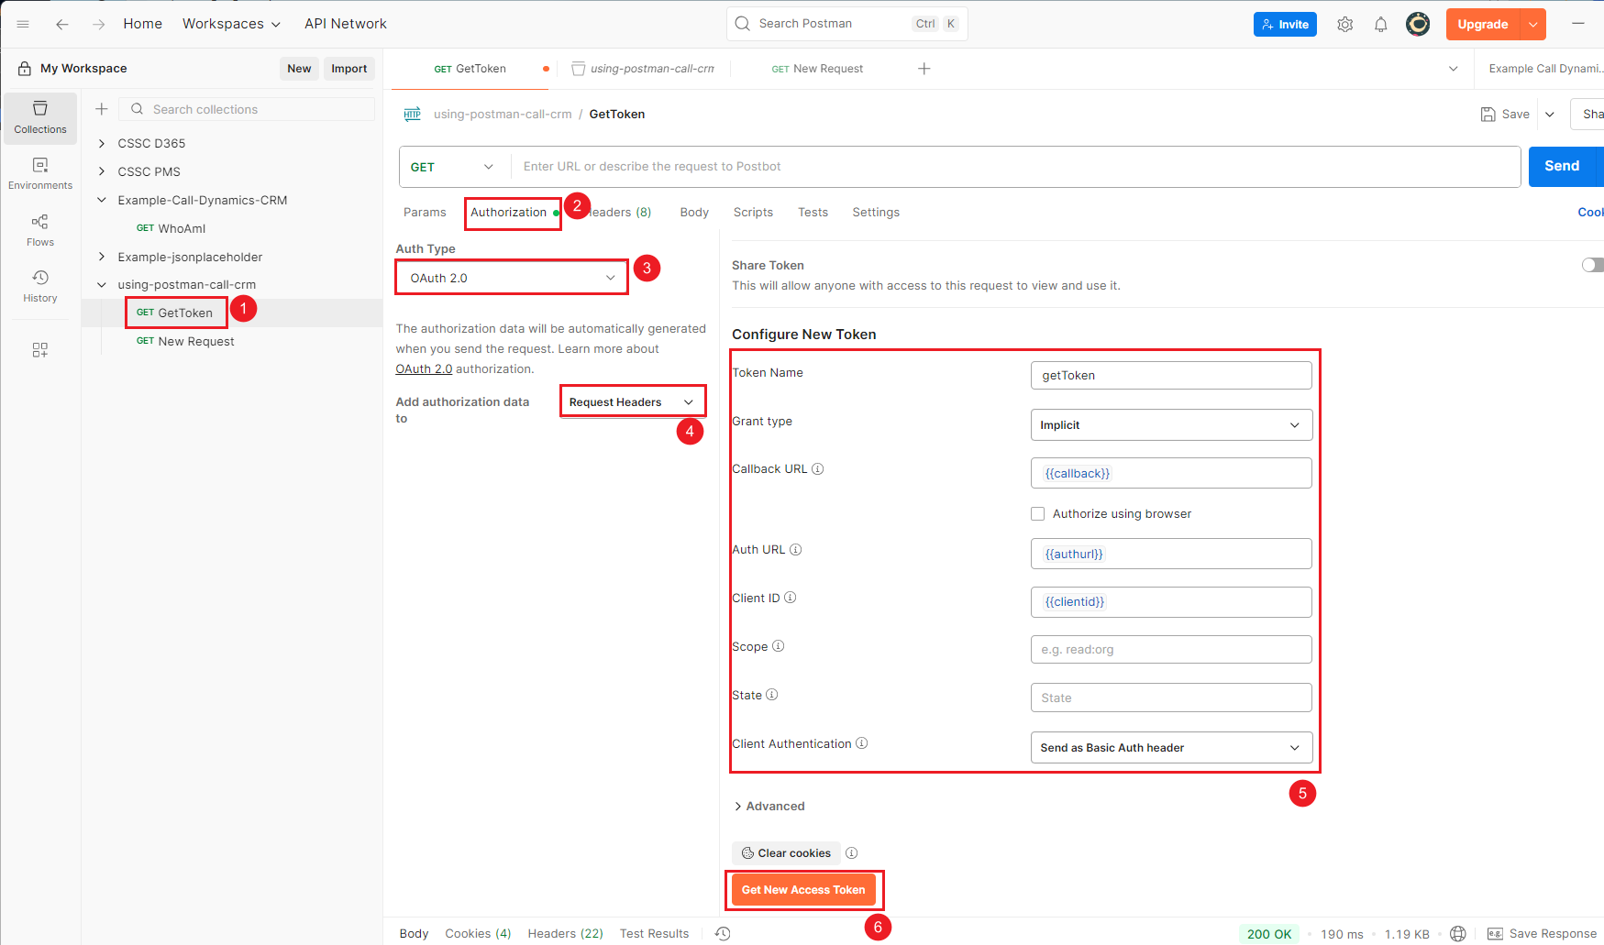Click the Send button

pos(1562,166)
